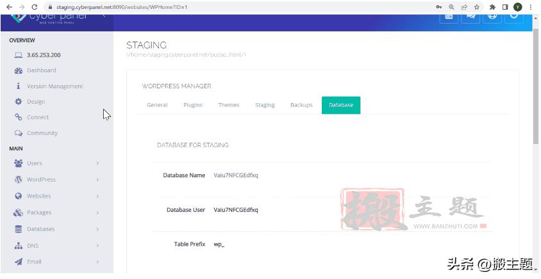
Task: Click the Email paper plane icon
Action: point(19,262)
